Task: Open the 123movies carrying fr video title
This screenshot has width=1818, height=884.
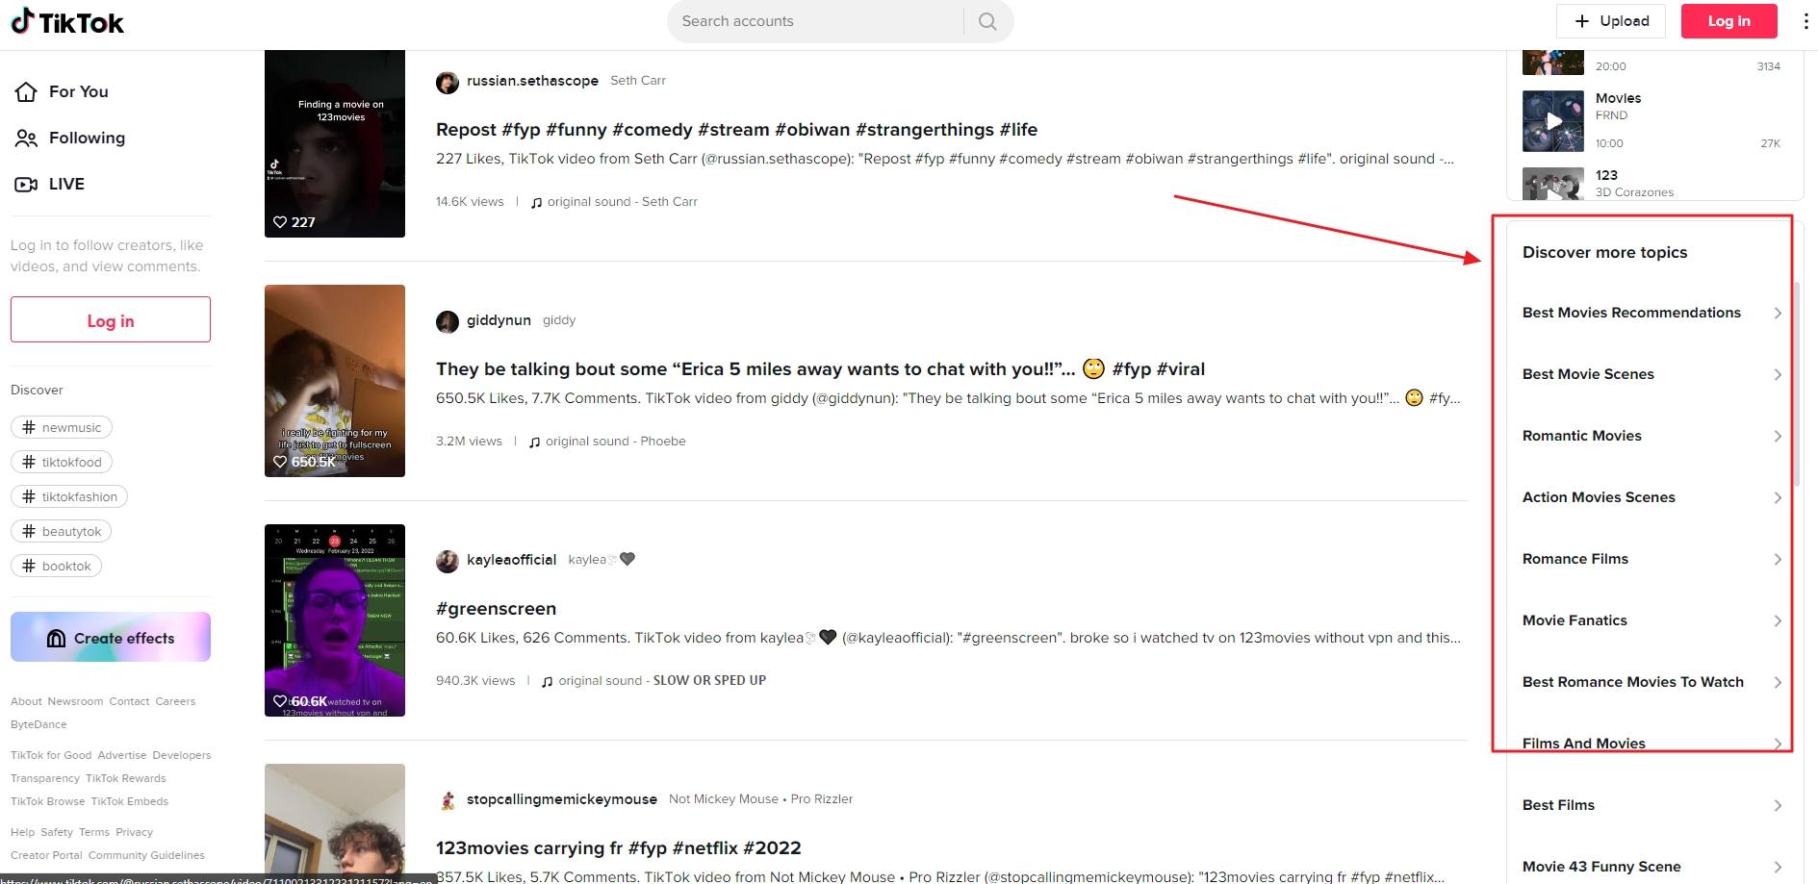Action: [618, 848]
